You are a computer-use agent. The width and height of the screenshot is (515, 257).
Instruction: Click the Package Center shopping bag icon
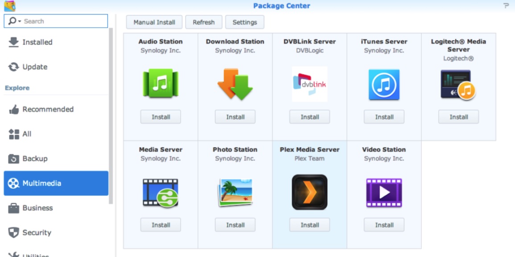[9, 6]
